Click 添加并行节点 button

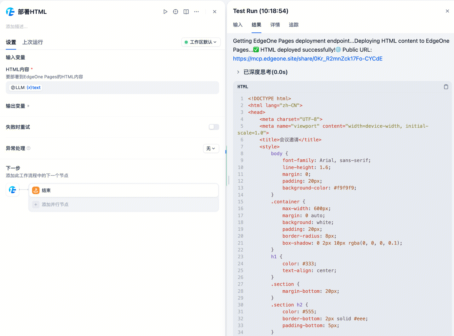(55, 205)
